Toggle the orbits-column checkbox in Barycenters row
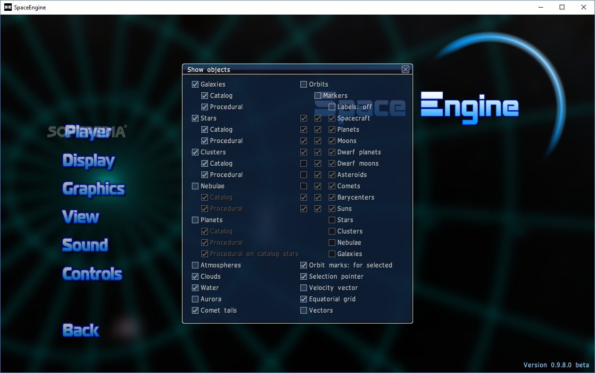This screenshot has width=595, height=373. 304,197
